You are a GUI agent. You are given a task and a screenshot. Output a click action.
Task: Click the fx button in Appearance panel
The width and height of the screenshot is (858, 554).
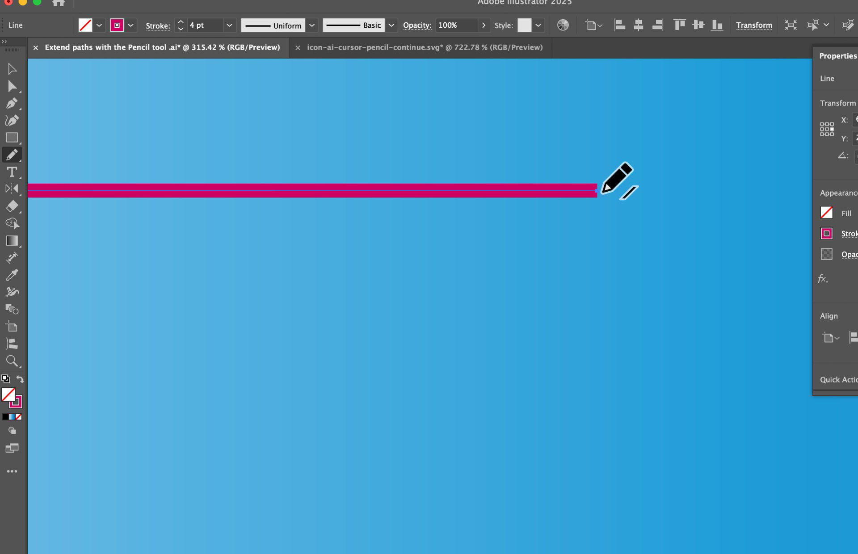823,279
